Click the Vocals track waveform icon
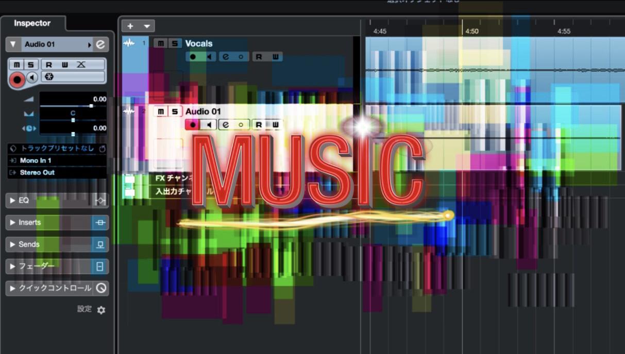The image size is (625, 354). coord(129,43)
